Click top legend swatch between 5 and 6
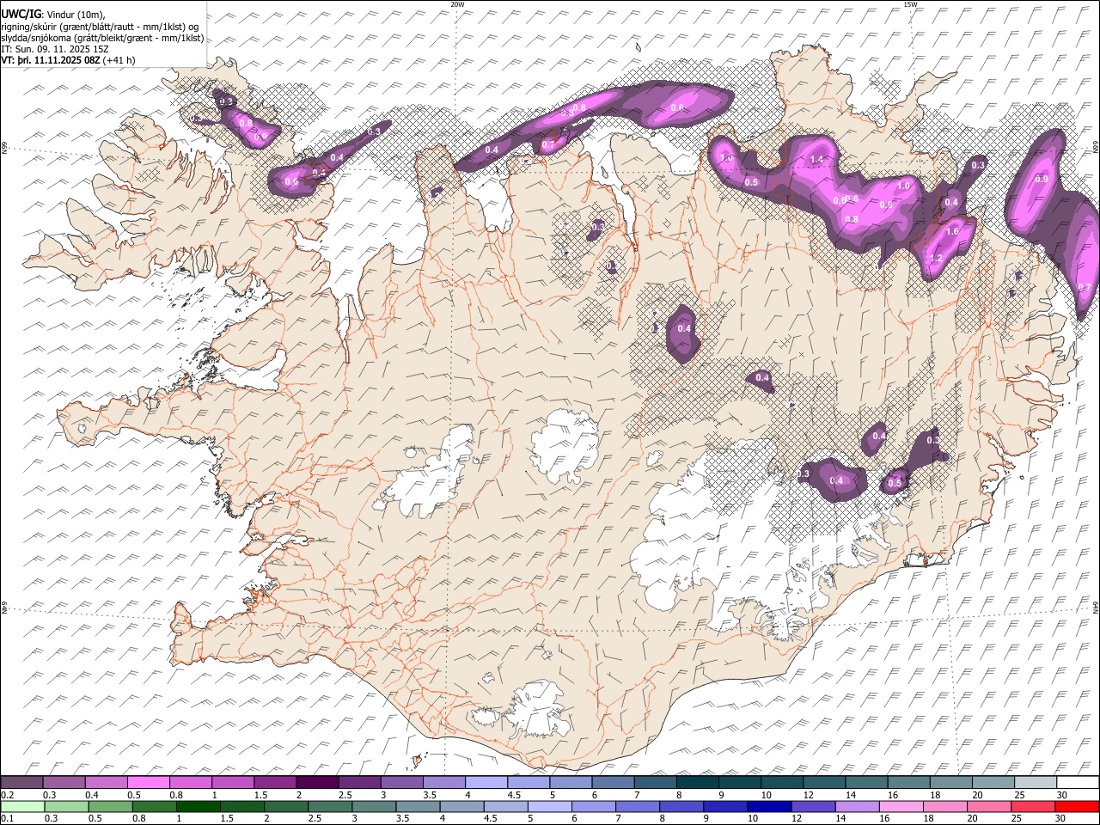The width and height of the screenshot is (1100, 825). click(571, 782)
